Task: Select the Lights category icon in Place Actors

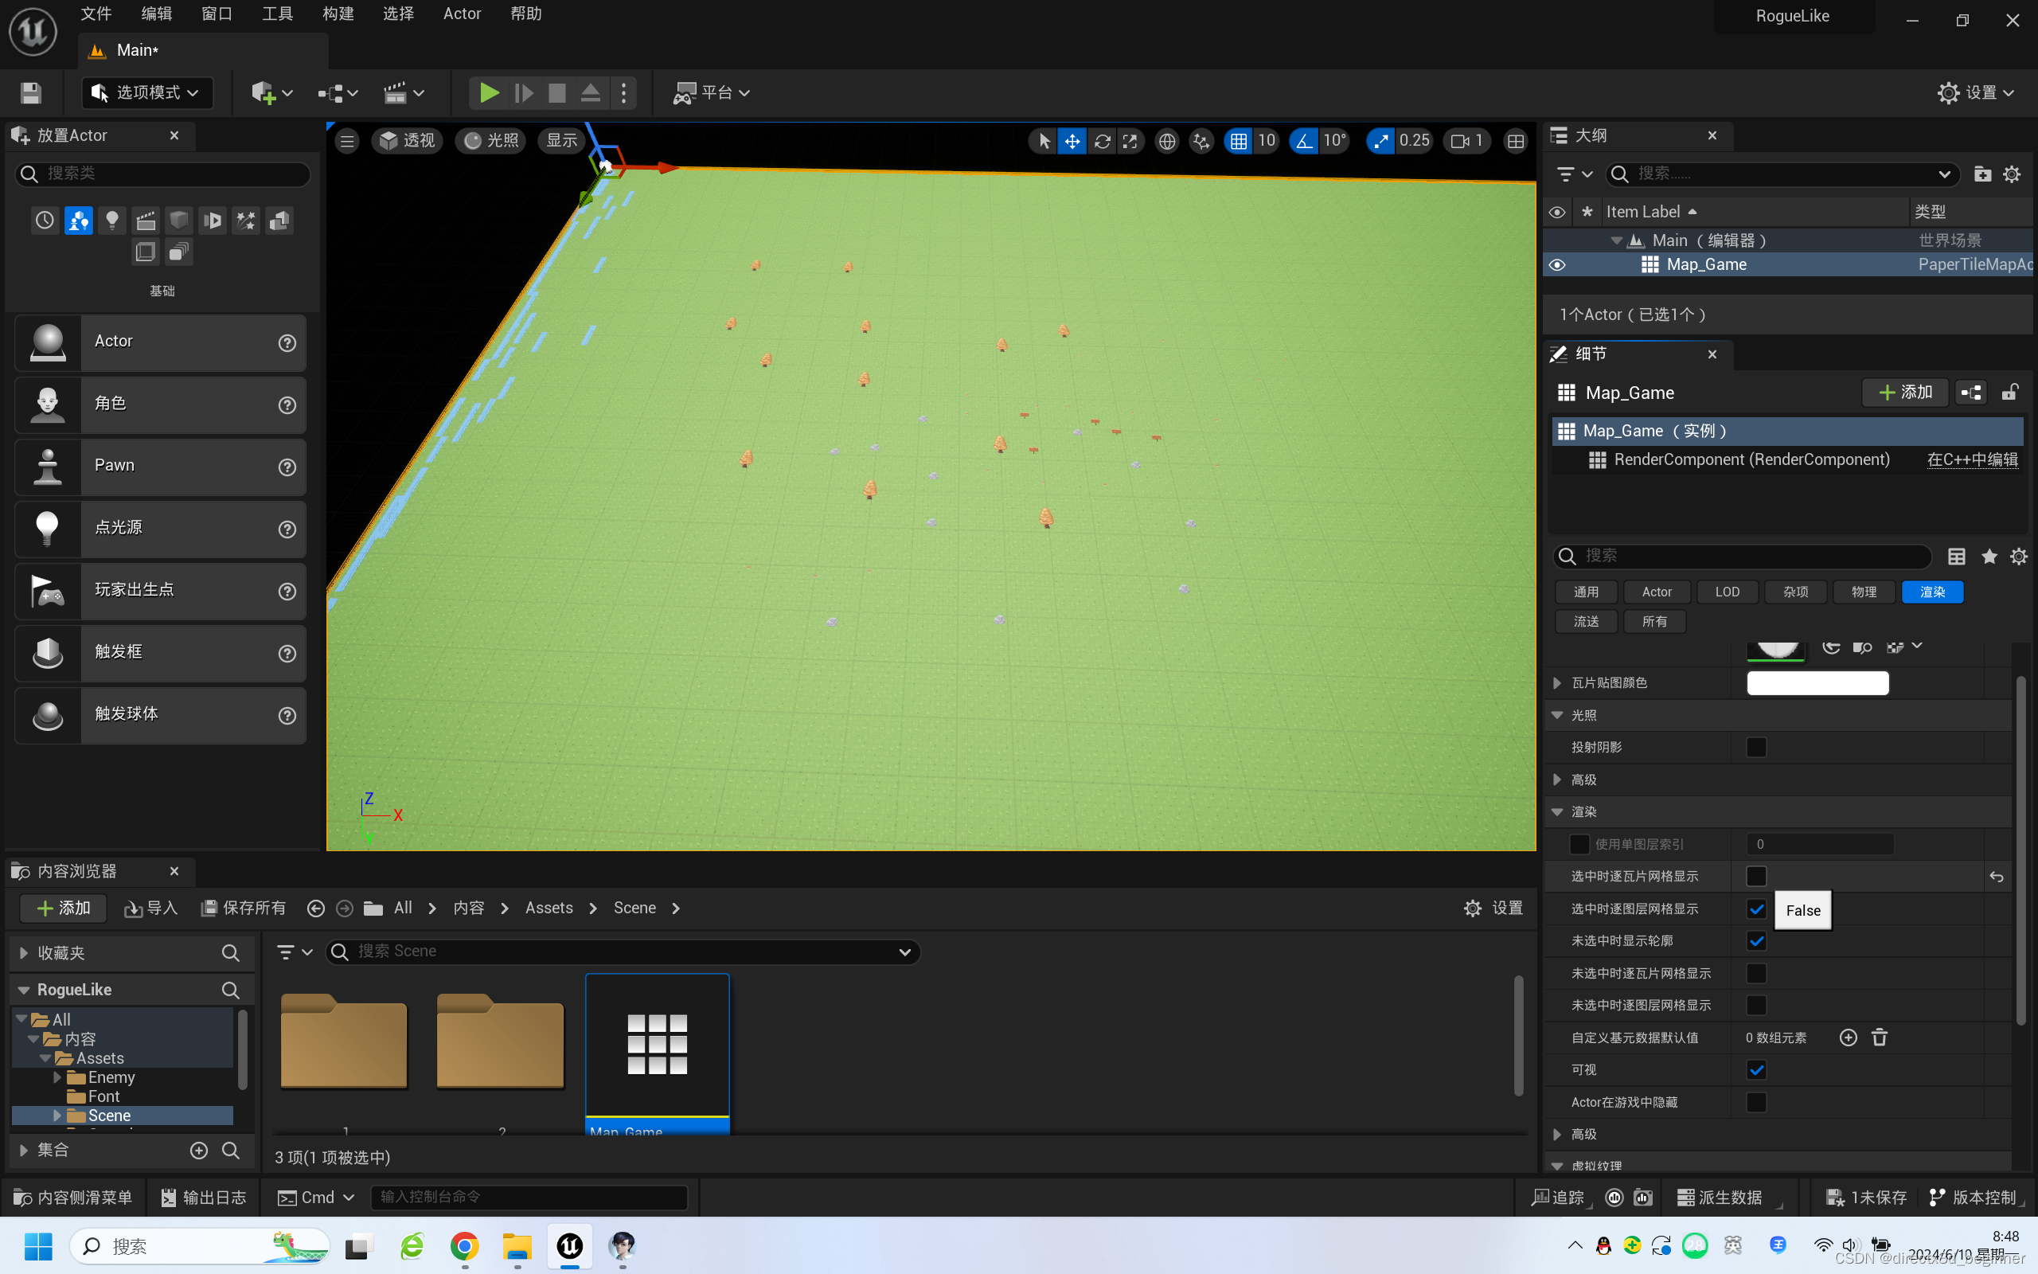Action: (112, 221)
